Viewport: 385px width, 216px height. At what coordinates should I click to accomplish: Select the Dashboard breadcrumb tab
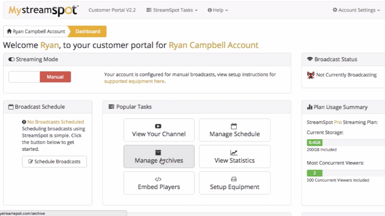coord(88,31)
